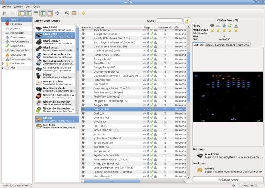
Task: Click the yellow star toolbar icon
Action: (83, 13)
